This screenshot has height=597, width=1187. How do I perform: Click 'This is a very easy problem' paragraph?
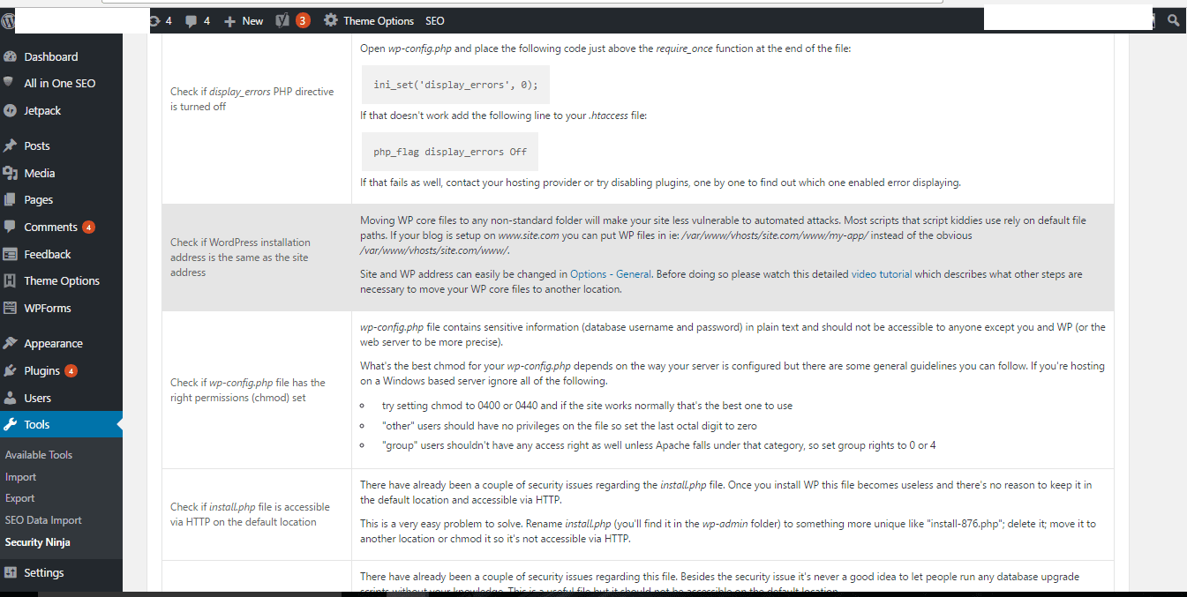click(728, 531)
